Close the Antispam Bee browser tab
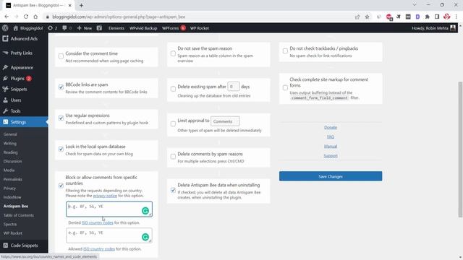Screen dimensions: 463x260 click(x=70, y=5)
